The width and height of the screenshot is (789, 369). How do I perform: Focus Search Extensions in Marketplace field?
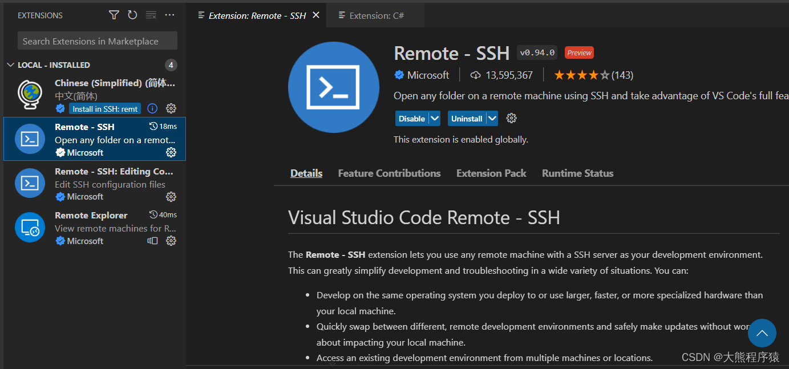coord(98,40)
